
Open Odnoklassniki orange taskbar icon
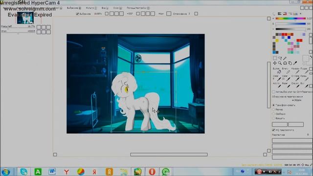109,172
